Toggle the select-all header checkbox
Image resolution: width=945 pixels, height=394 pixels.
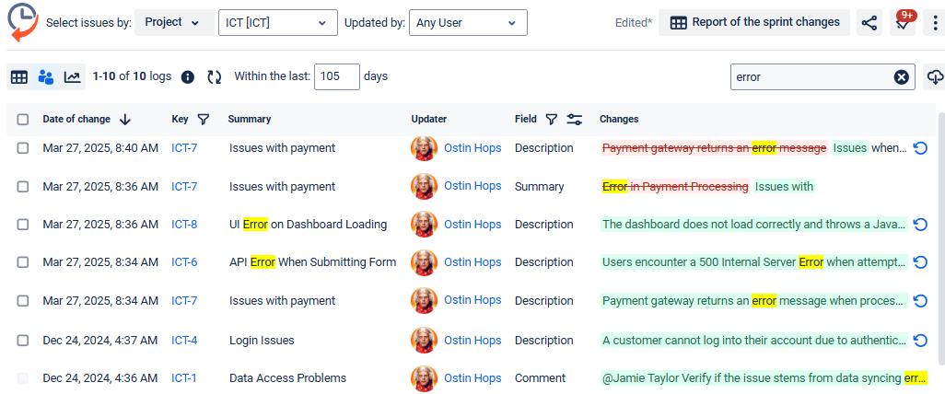tap(23, 120)
